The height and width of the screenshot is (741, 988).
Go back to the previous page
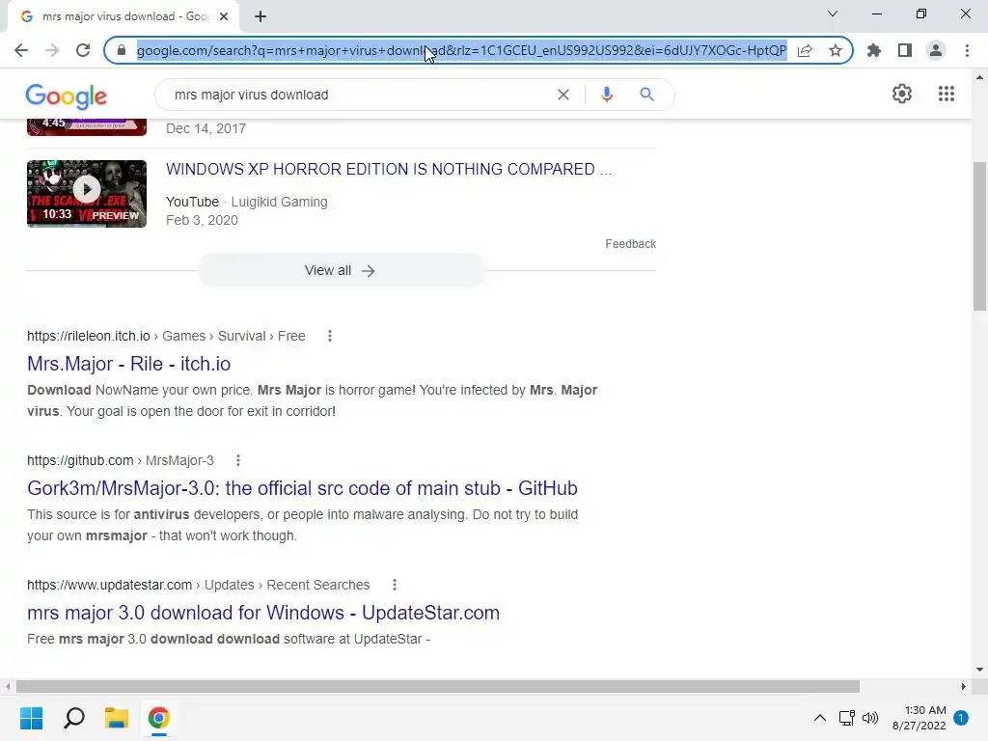coord(21,50)
